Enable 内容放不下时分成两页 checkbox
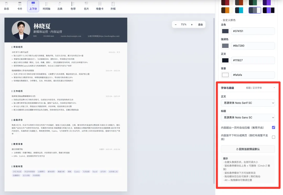283x195 pixels. coord(273,137)
